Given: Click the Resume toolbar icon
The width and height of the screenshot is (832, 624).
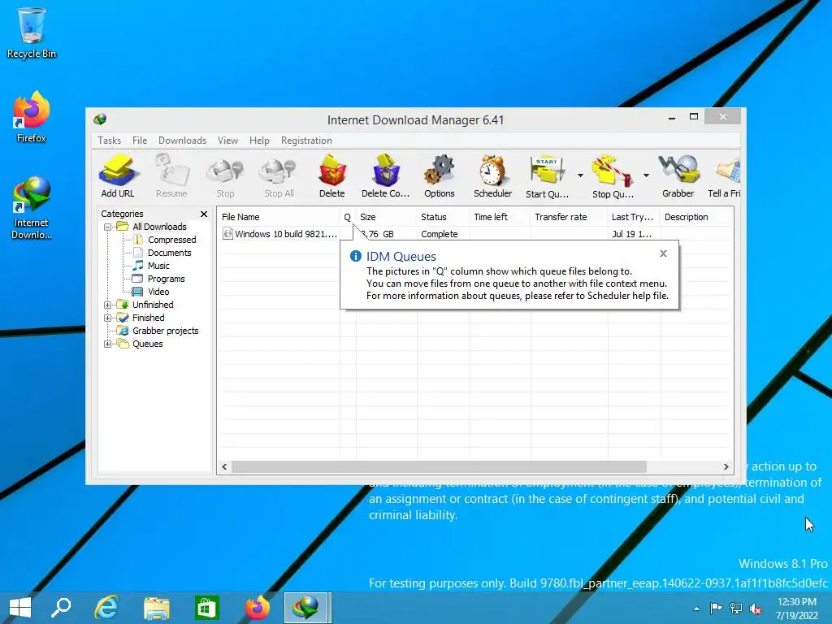Looking at the screenshot, I should (171, 176).
